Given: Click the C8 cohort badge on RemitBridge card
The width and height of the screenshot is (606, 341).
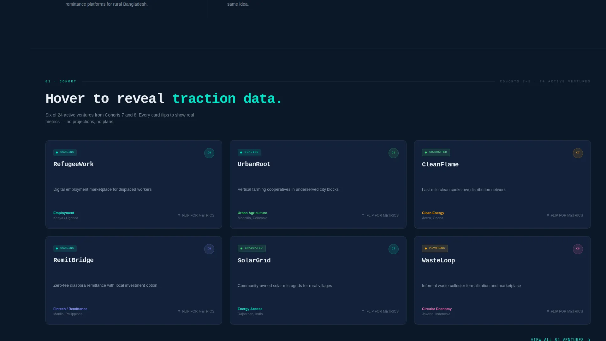Looking at the screenshot, I should (209, 249).
